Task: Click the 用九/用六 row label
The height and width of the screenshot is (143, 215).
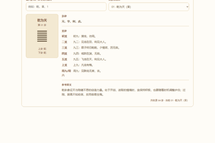Action: point(66,73)
